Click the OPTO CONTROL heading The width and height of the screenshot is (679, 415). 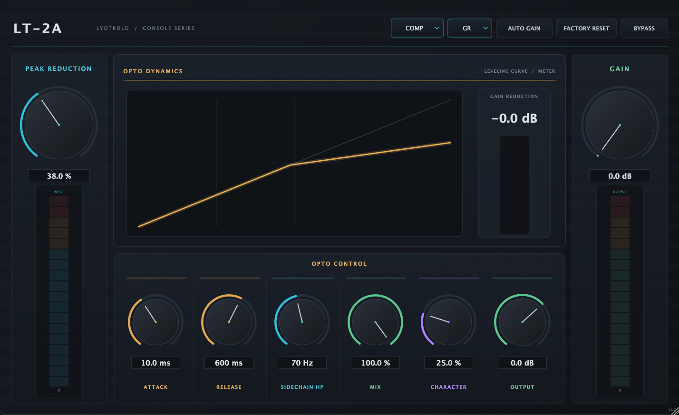[339, 264]
